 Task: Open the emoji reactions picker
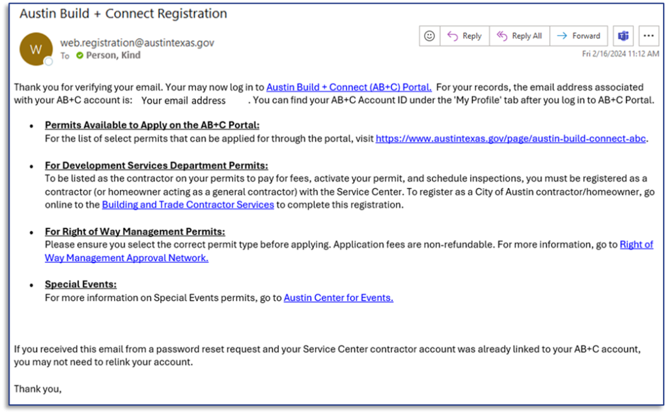tap(429, 36)
